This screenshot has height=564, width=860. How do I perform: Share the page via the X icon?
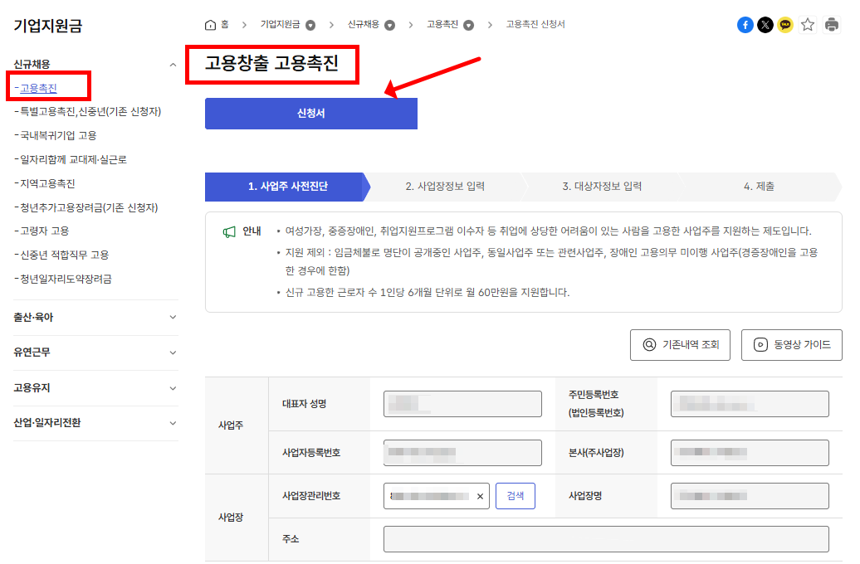[x=765, y=25]
